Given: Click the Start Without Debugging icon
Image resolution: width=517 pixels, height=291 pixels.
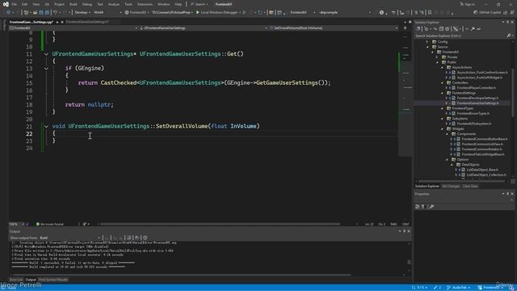Looking at the screenshot, I should coord(244,12).
